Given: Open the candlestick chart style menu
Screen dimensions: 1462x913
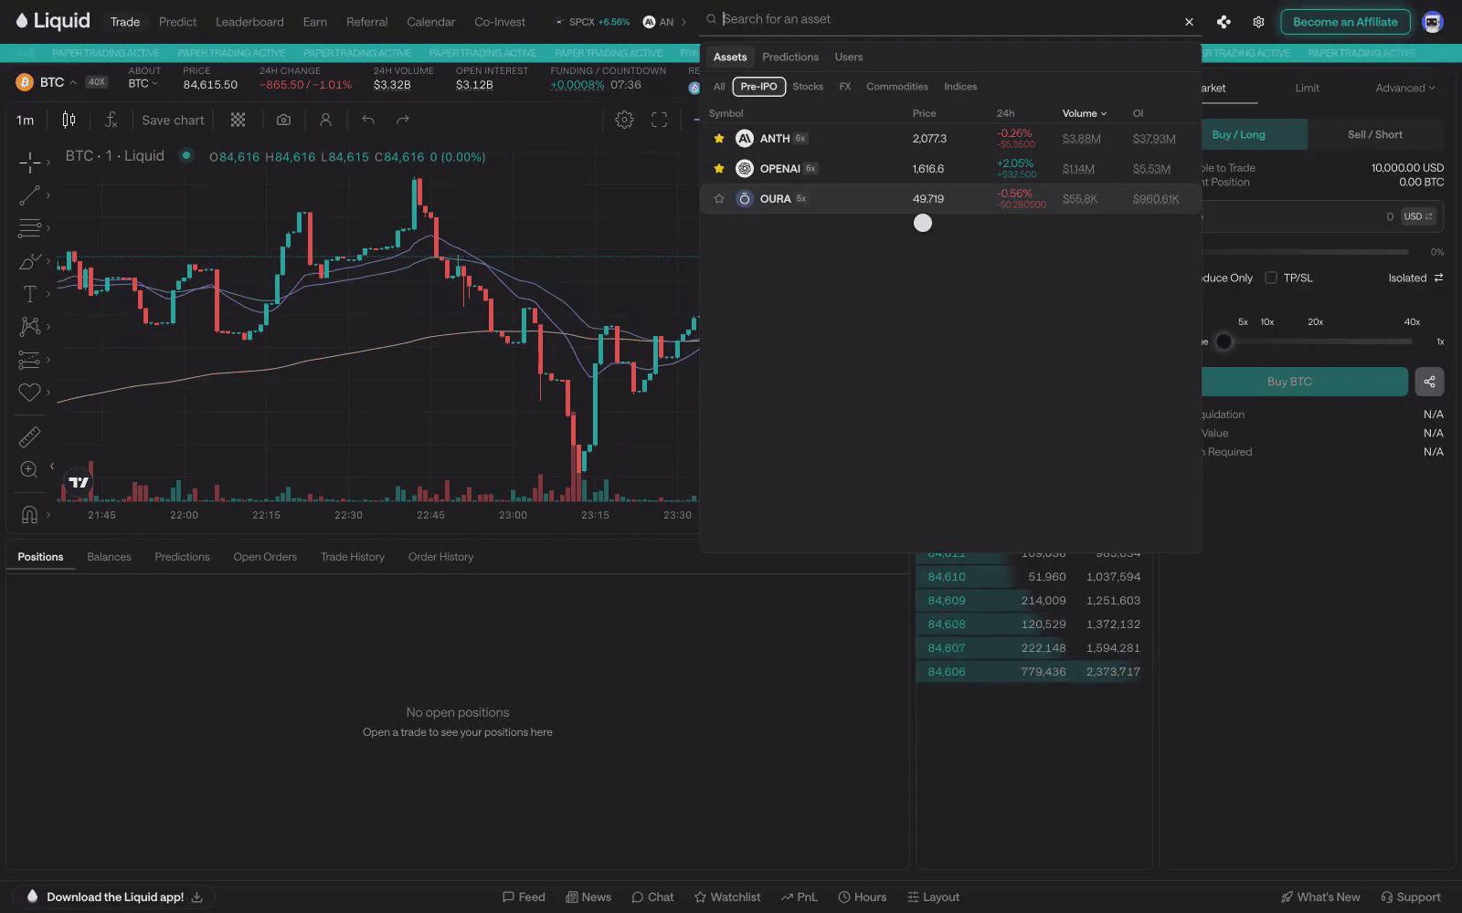Looking at the screenshot, I should (69, 120).
